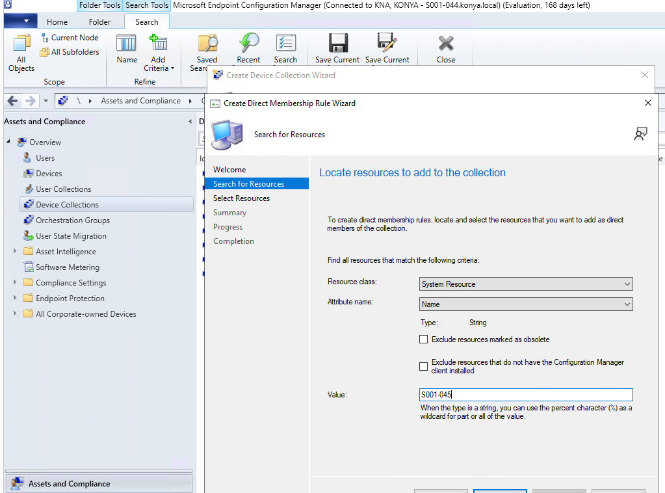Screen dimensions: 665x493
Task: Expand the Compliance Settings folder
Action: [x=15, y=282]
